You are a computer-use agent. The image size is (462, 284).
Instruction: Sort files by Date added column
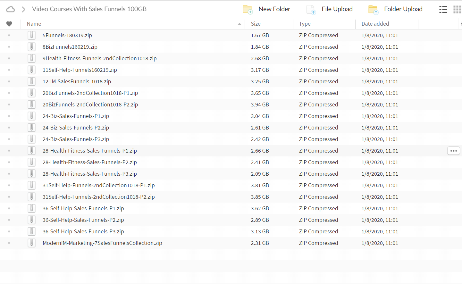pyautogui.click(x=375, y=24)
